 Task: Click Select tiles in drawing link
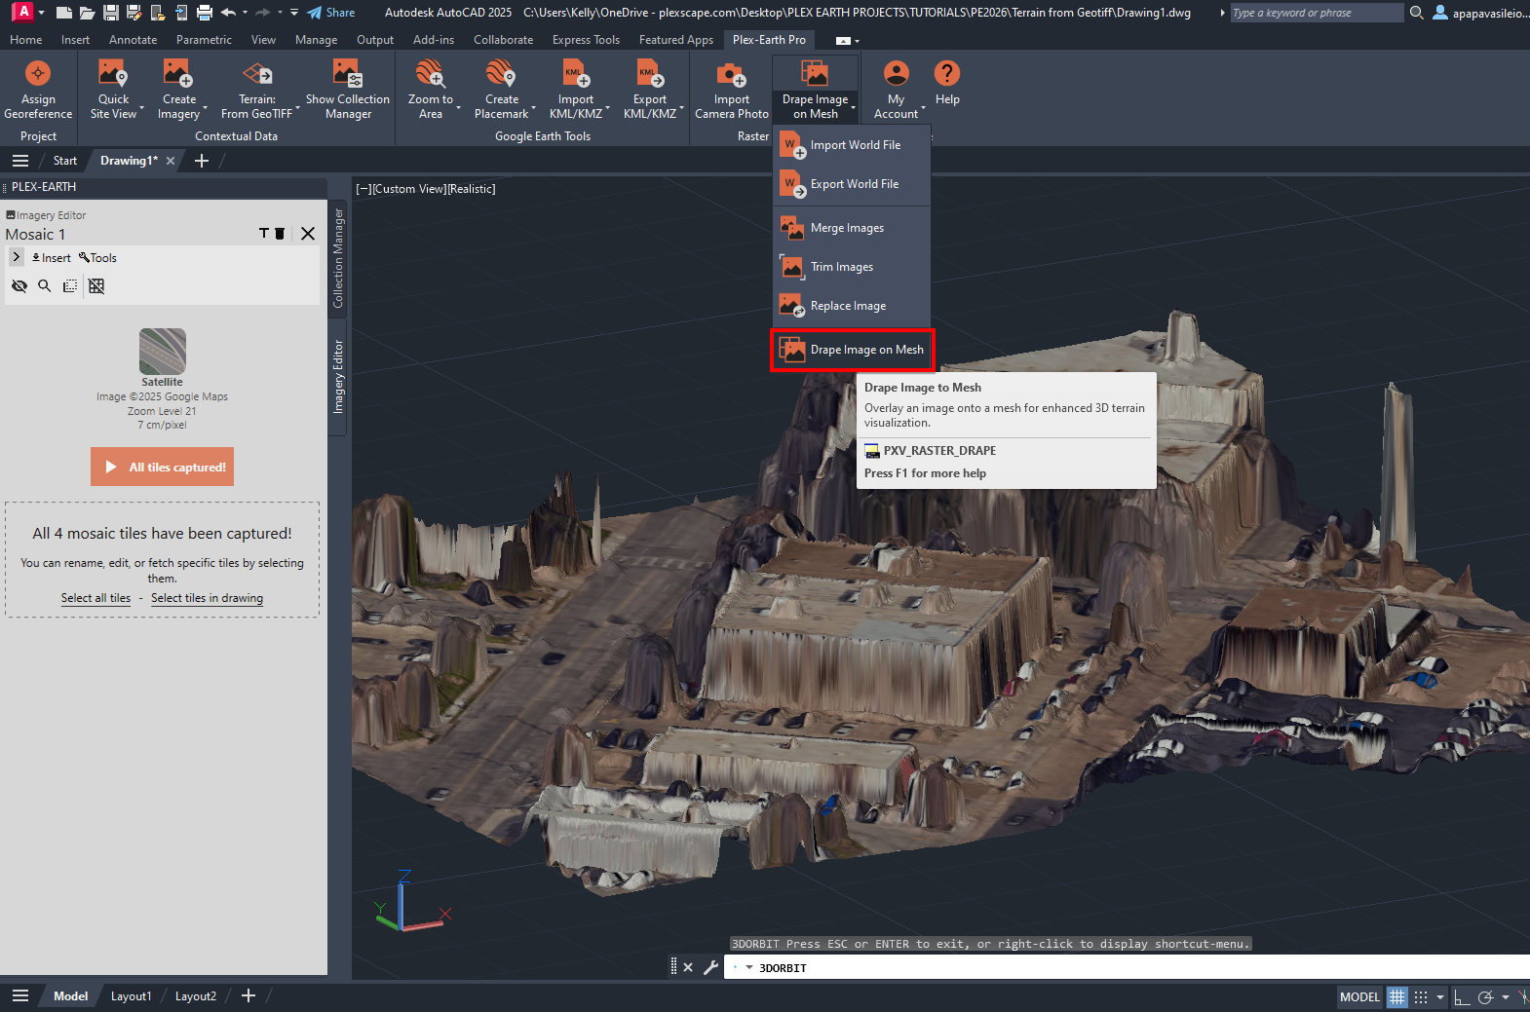(x=207, y=598)
